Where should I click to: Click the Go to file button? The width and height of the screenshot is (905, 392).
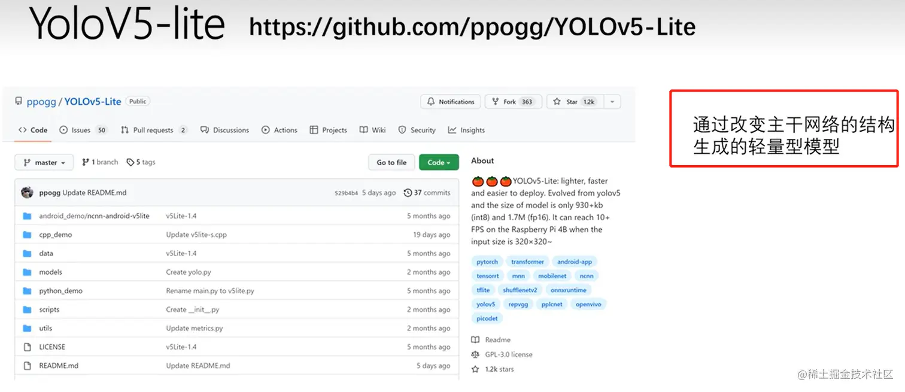pyautogui.click(x=391, y=163)
